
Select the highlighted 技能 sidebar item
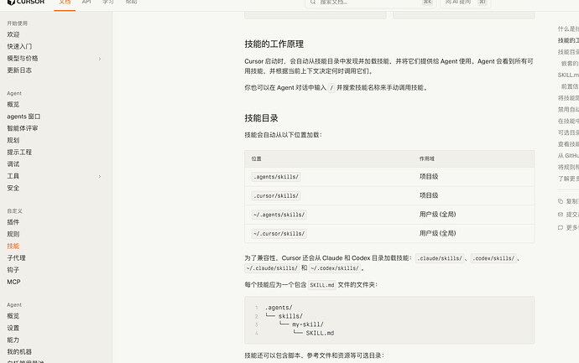point(13,246)
